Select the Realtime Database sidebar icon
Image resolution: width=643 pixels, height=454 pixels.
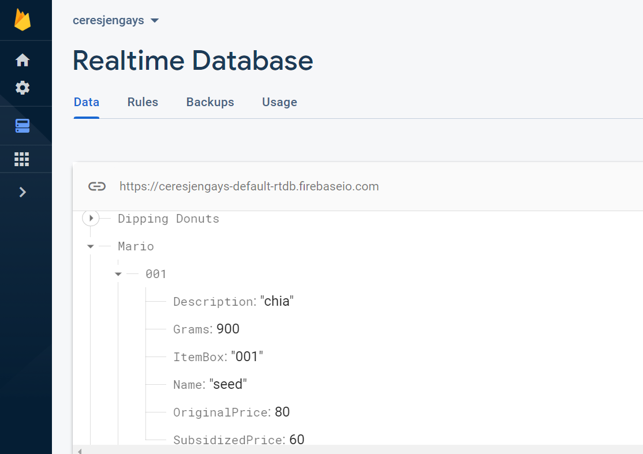23,126
